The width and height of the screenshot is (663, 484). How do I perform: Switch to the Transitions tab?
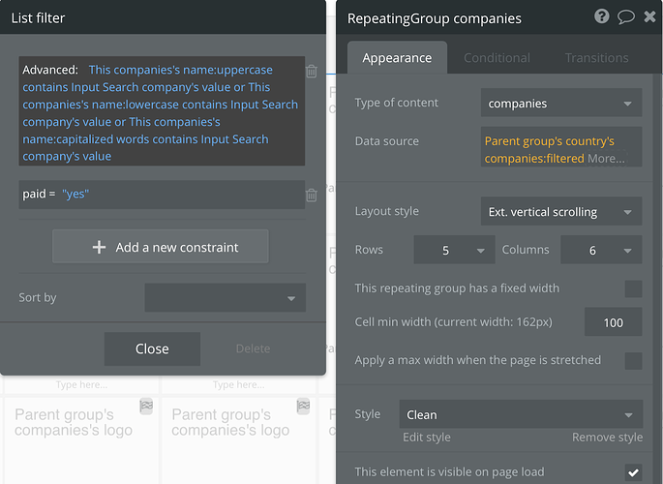596,58
